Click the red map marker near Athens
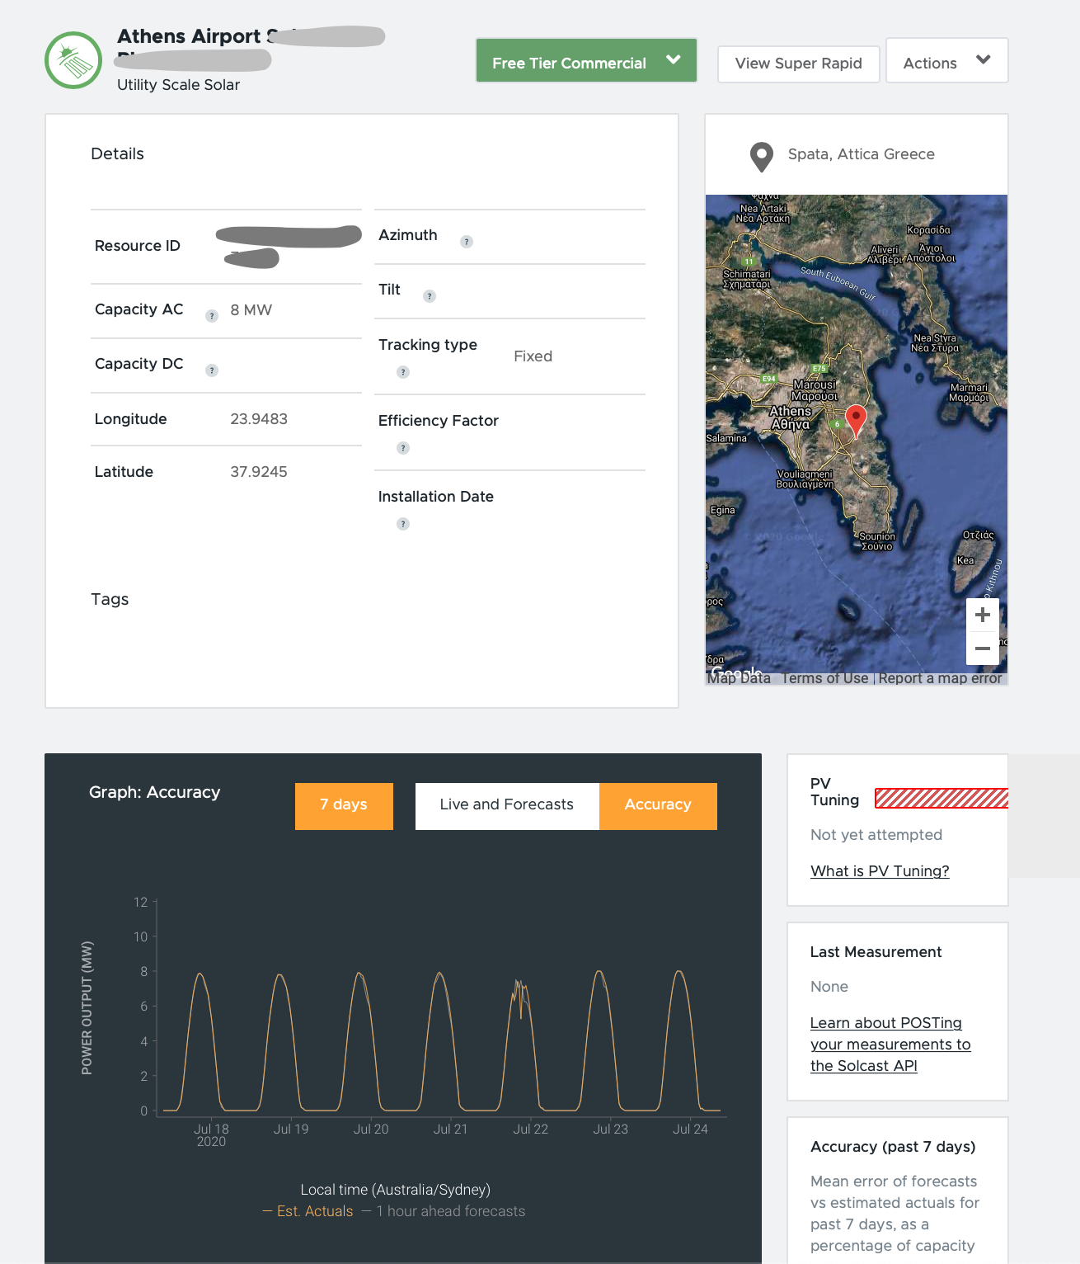The image size is (1080, 1264). pos(857,421)
